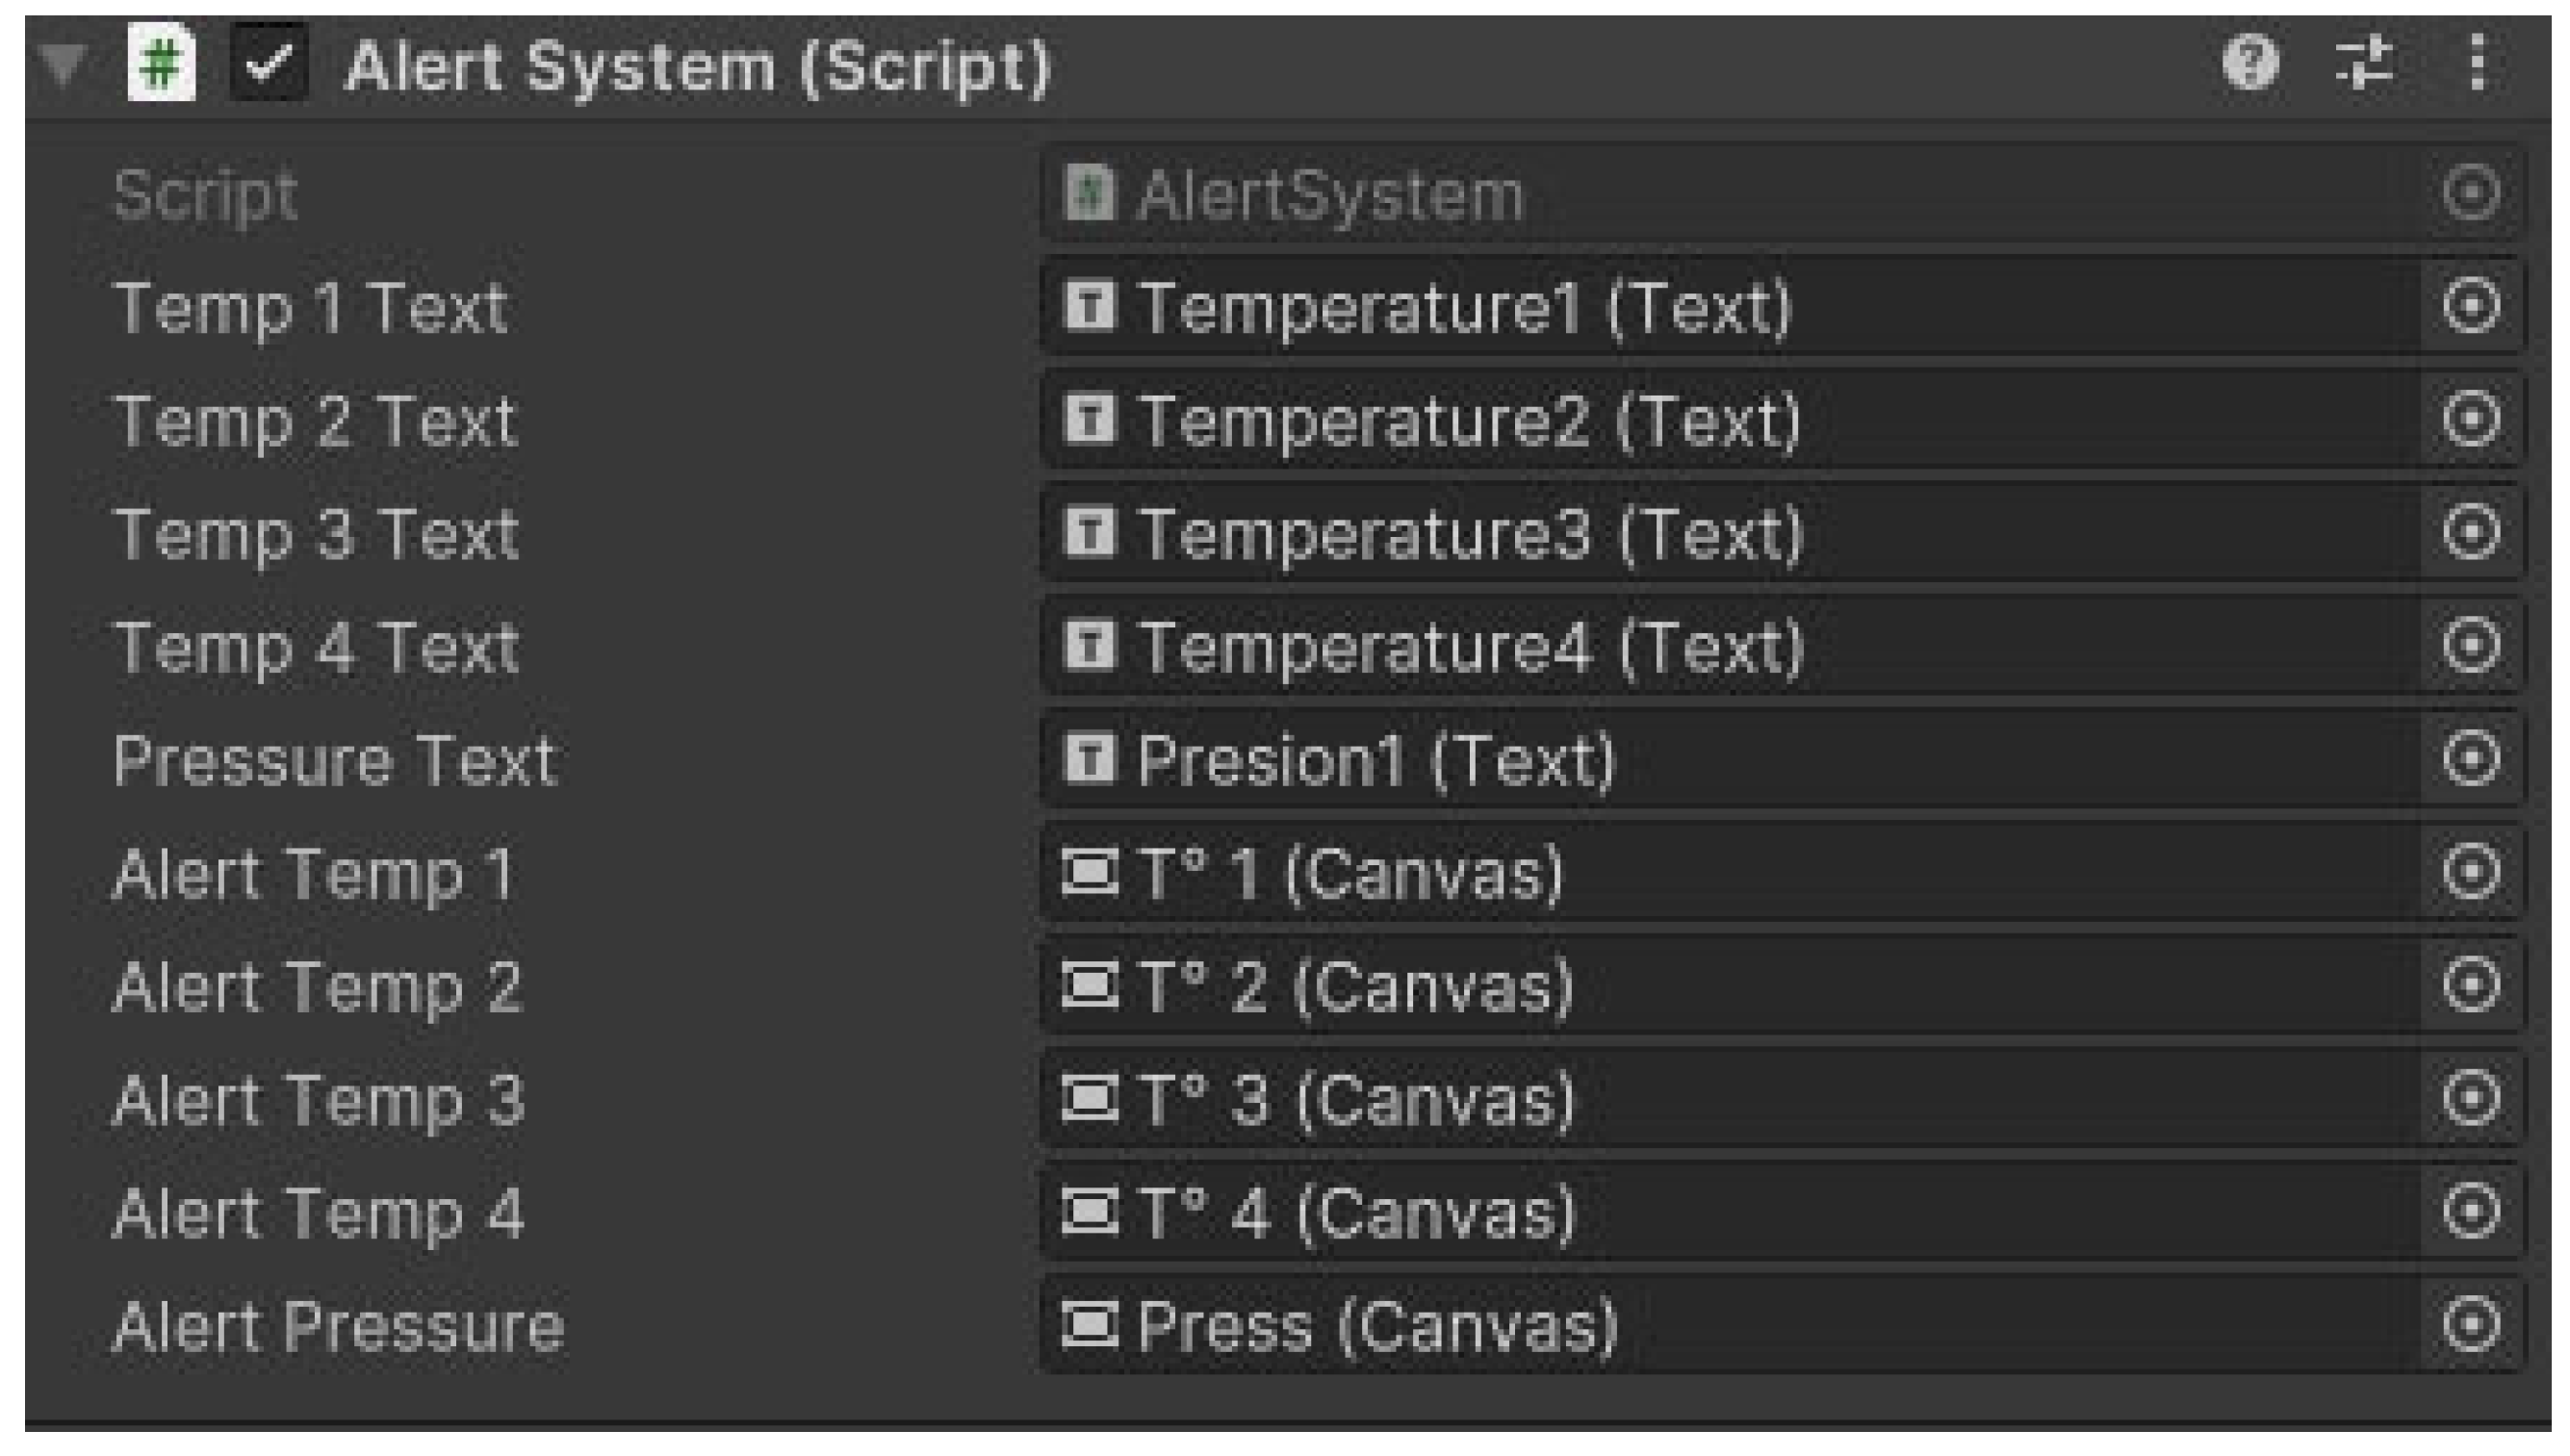This screenshot has width=2570, height=1456.
Task: Open the object picker for Alert Pressure
Action: 2471,1326
